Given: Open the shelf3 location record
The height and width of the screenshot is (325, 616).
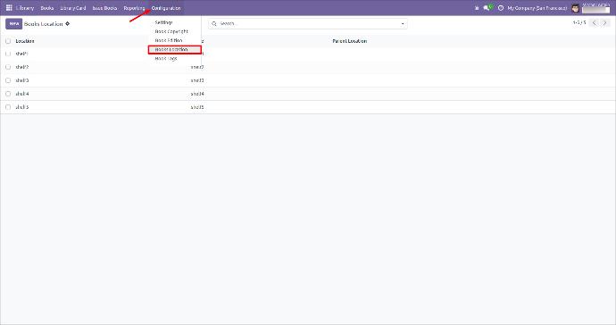Looking at the screenshot, I should click(x=22, y=80).
